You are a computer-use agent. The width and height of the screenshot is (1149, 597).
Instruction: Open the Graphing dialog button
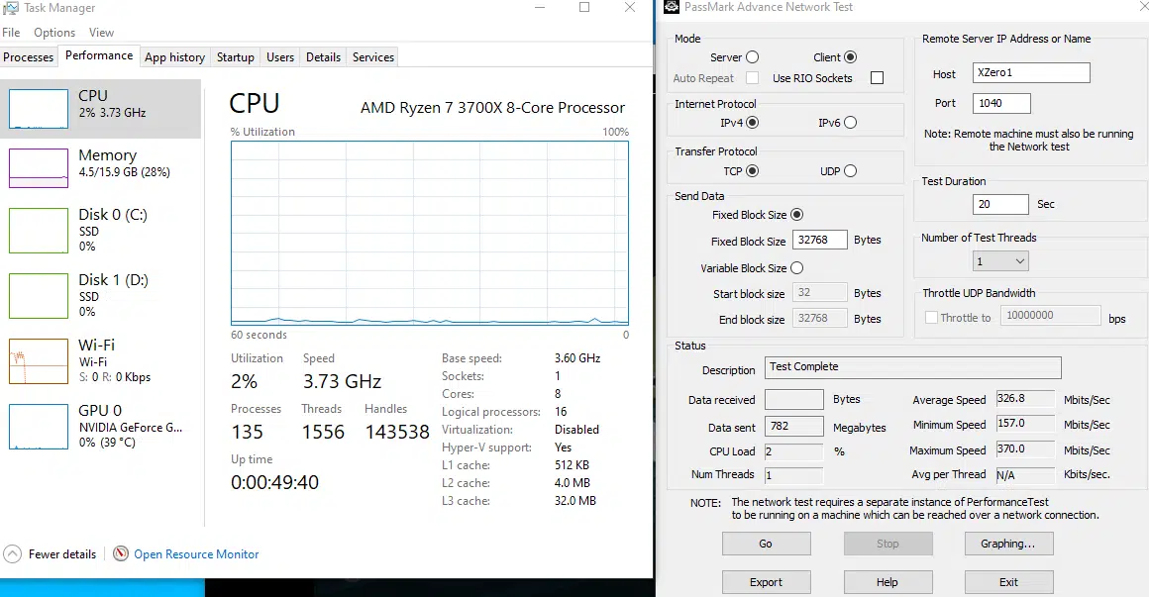pos(1008,544)
